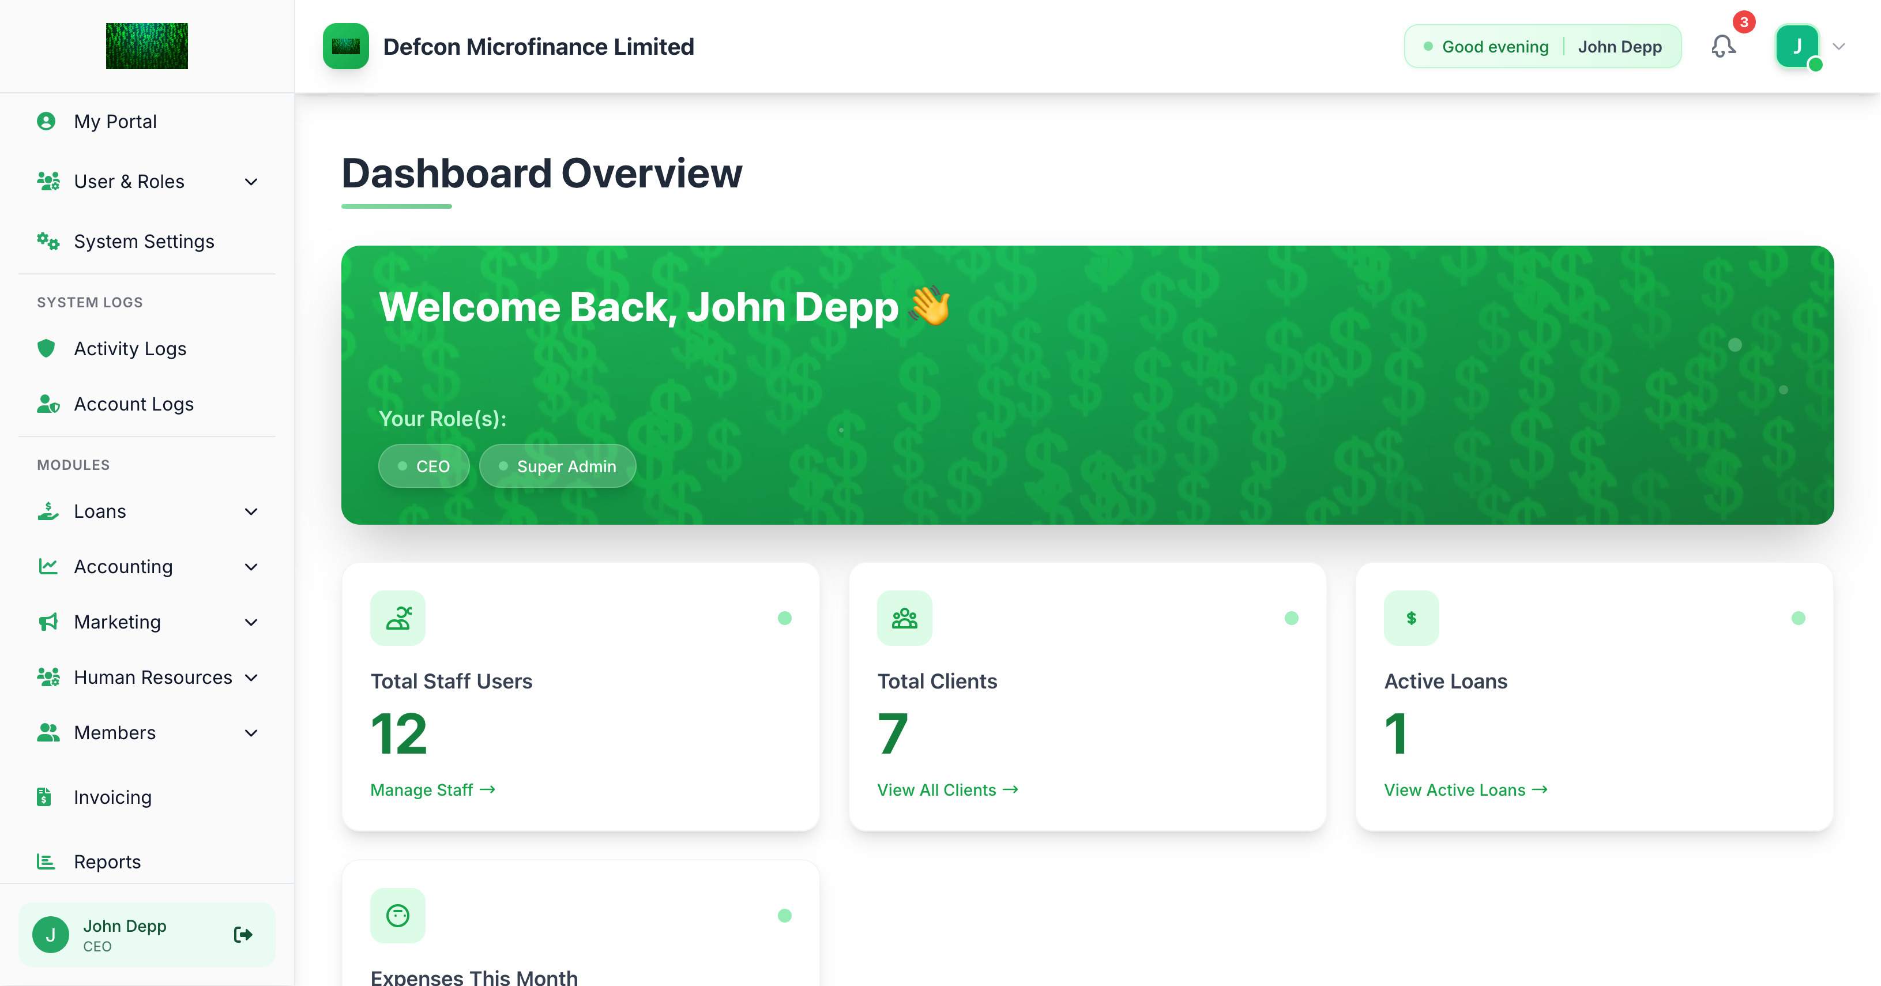Expand the Accounting module
1881x986 pixels.
(250, 567)
